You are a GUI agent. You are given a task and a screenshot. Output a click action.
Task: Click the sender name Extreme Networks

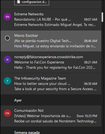pyautogui.click(x=29, y=14)
